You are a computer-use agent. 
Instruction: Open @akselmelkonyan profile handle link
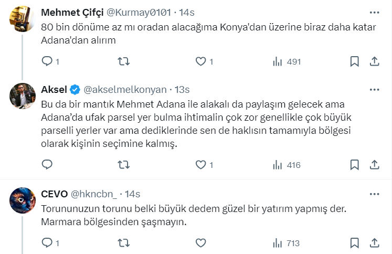point(125,89)
